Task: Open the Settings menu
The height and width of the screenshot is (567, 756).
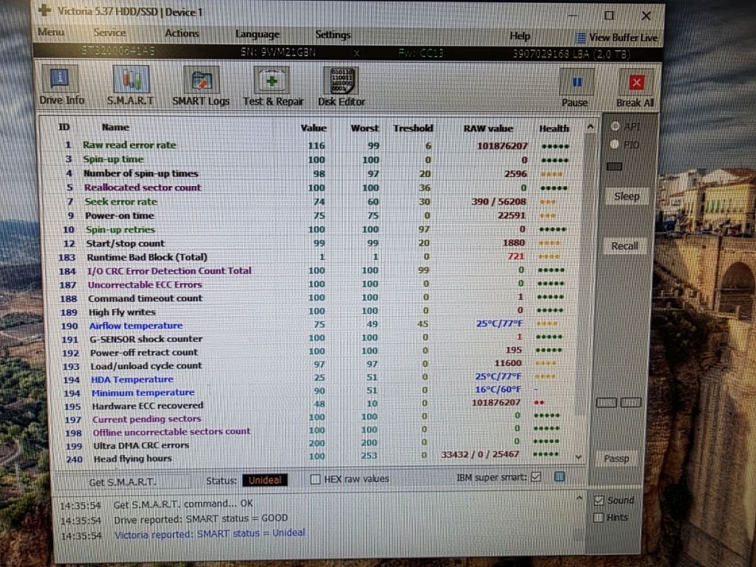Action: coord(333,34)
